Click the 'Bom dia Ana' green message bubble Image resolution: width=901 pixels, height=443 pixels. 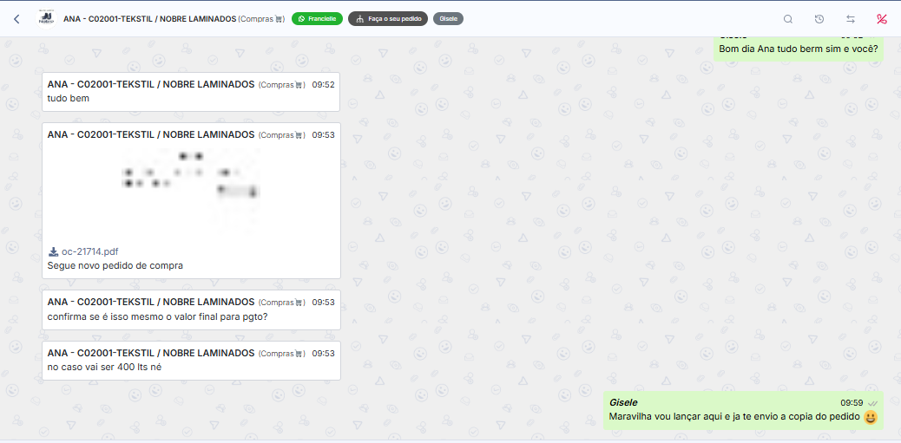point(799,48)
